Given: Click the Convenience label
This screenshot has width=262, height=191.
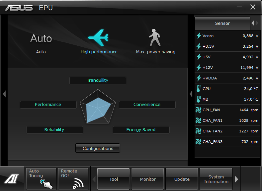Looking at the screenshot, I should click(147, 105).
